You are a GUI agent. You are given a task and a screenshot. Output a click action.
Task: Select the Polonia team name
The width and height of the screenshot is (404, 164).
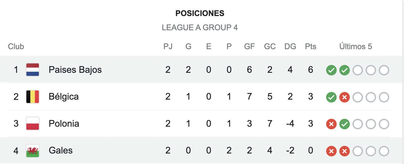64,124
